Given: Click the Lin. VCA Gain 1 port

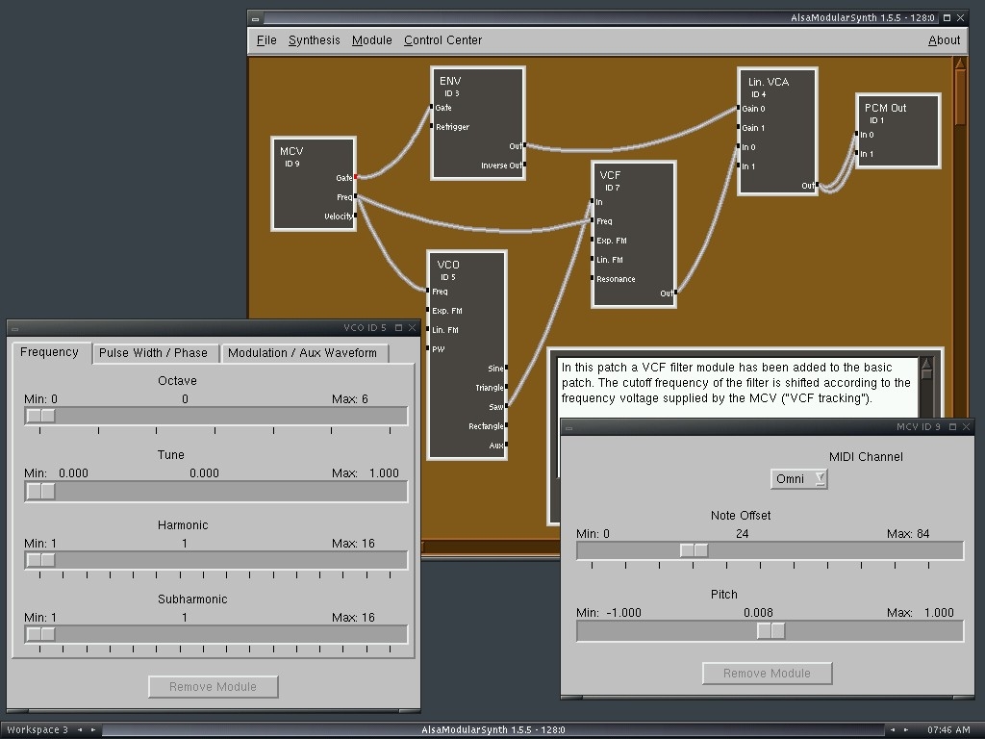Looking at the screenshot, I should [740, 128].
